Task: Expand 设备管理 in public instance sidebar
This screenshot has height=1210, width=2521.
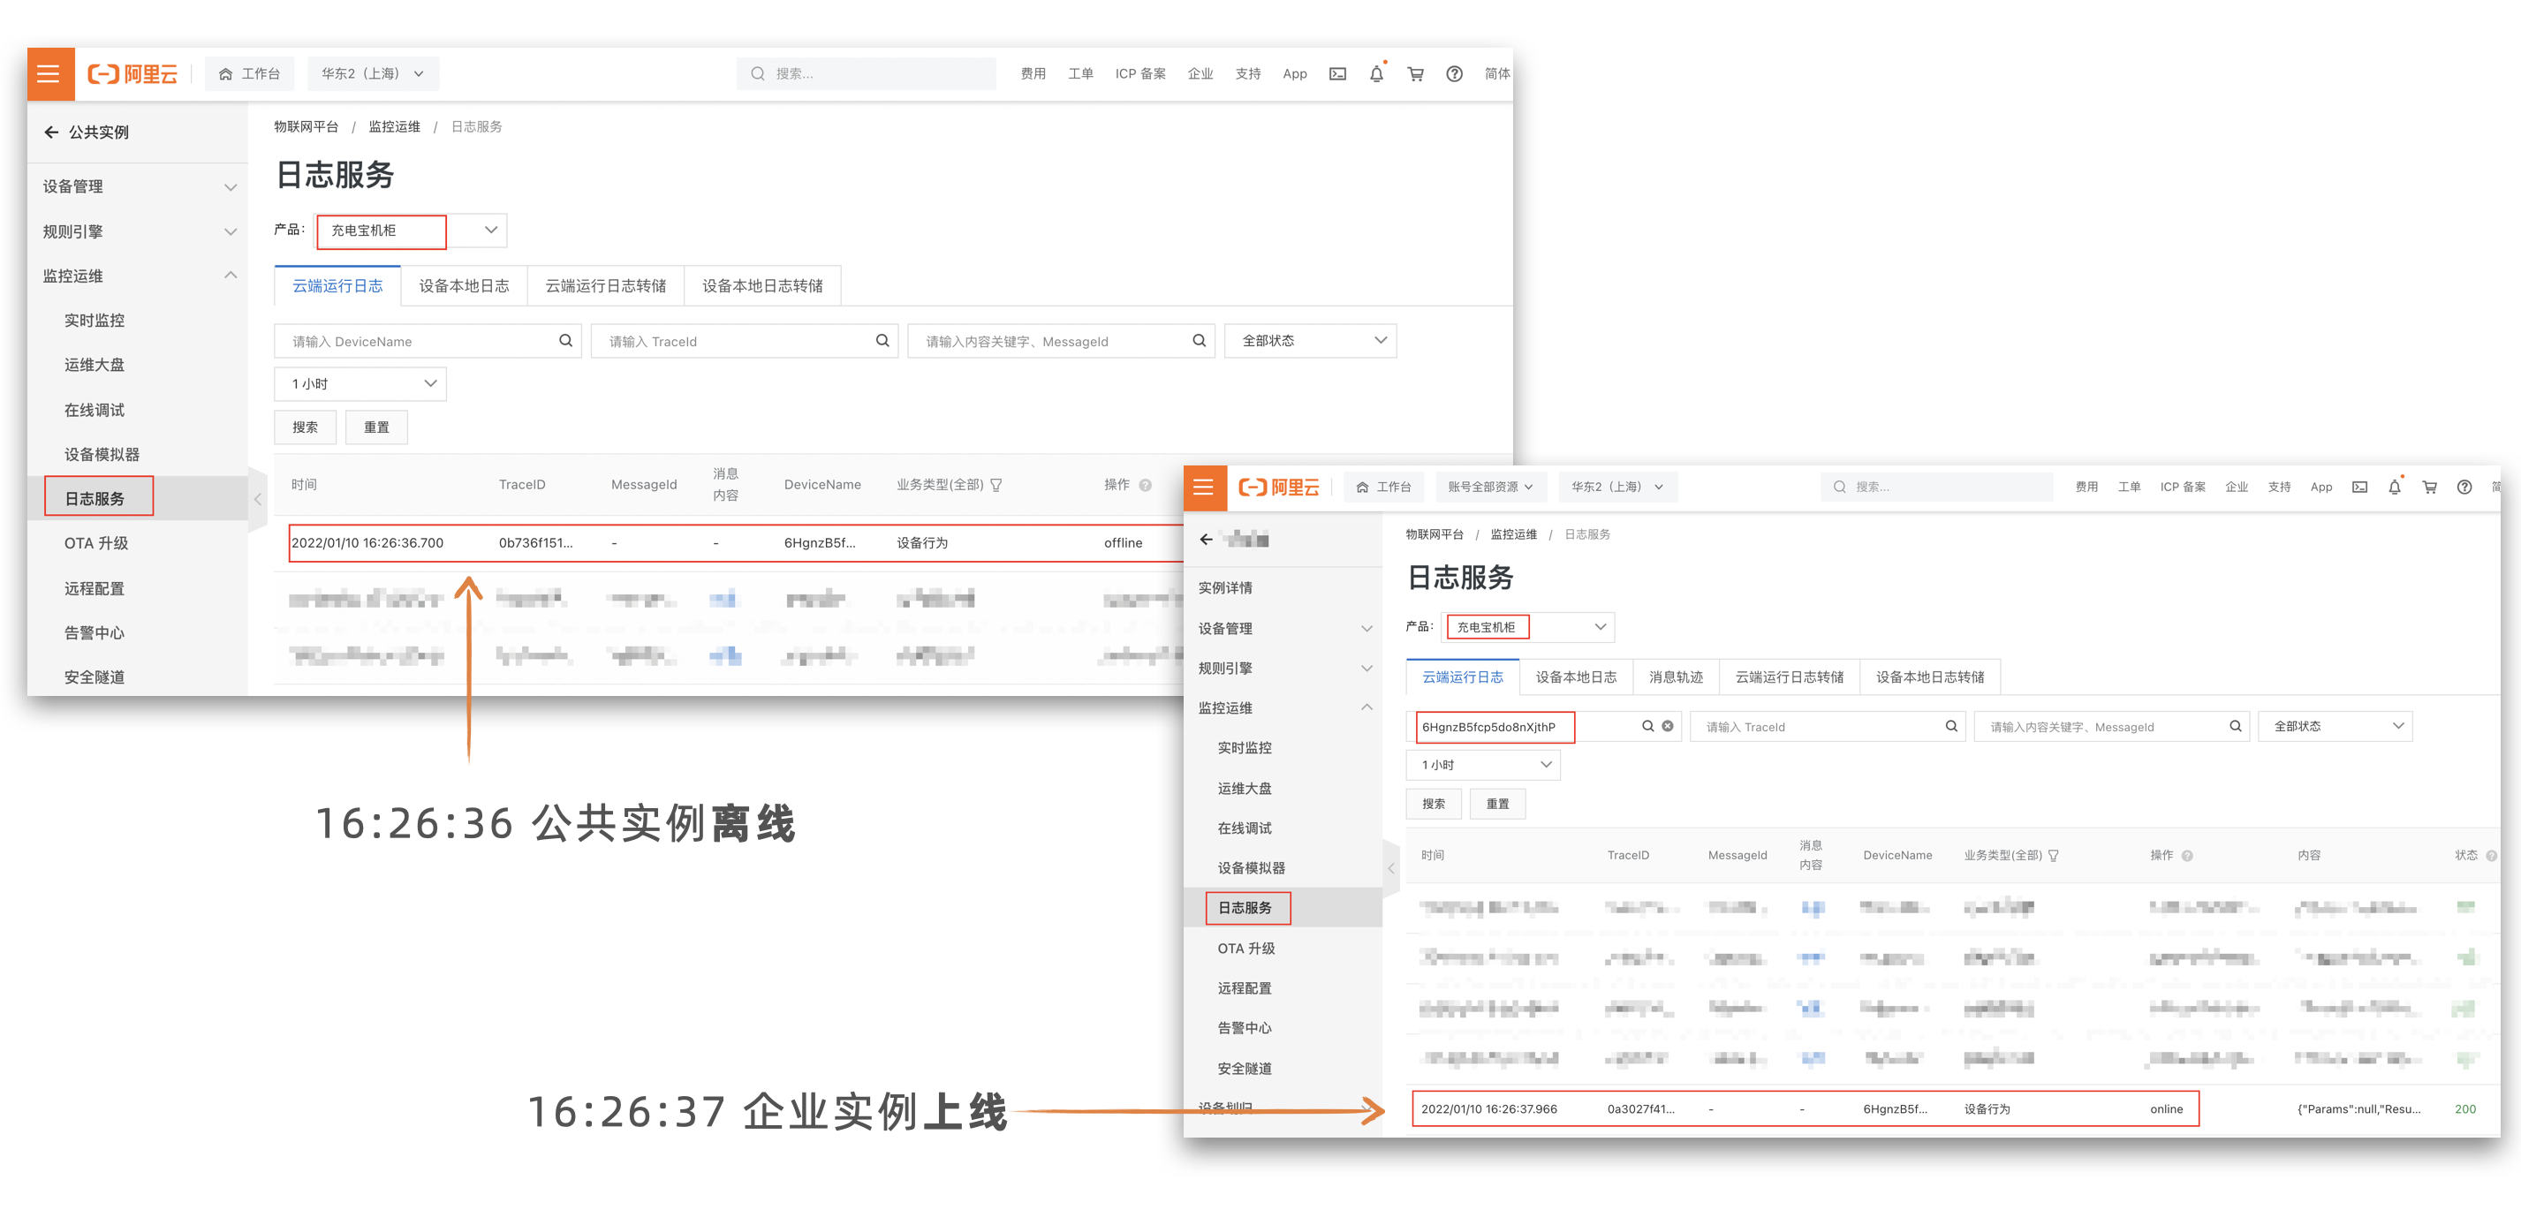Action: point(138,185)
